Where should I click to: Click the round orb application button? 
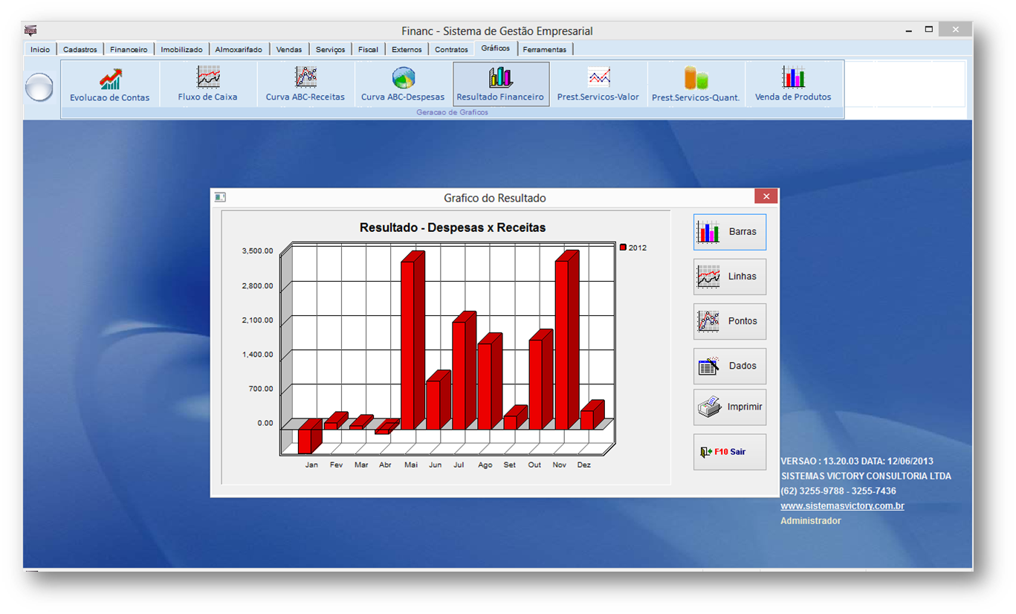coord(39,87)
